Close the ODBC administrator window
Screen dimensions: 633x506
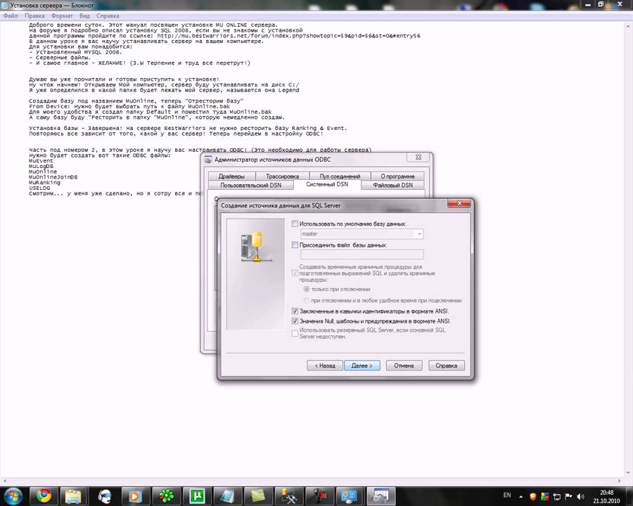[x=418, y=157]
